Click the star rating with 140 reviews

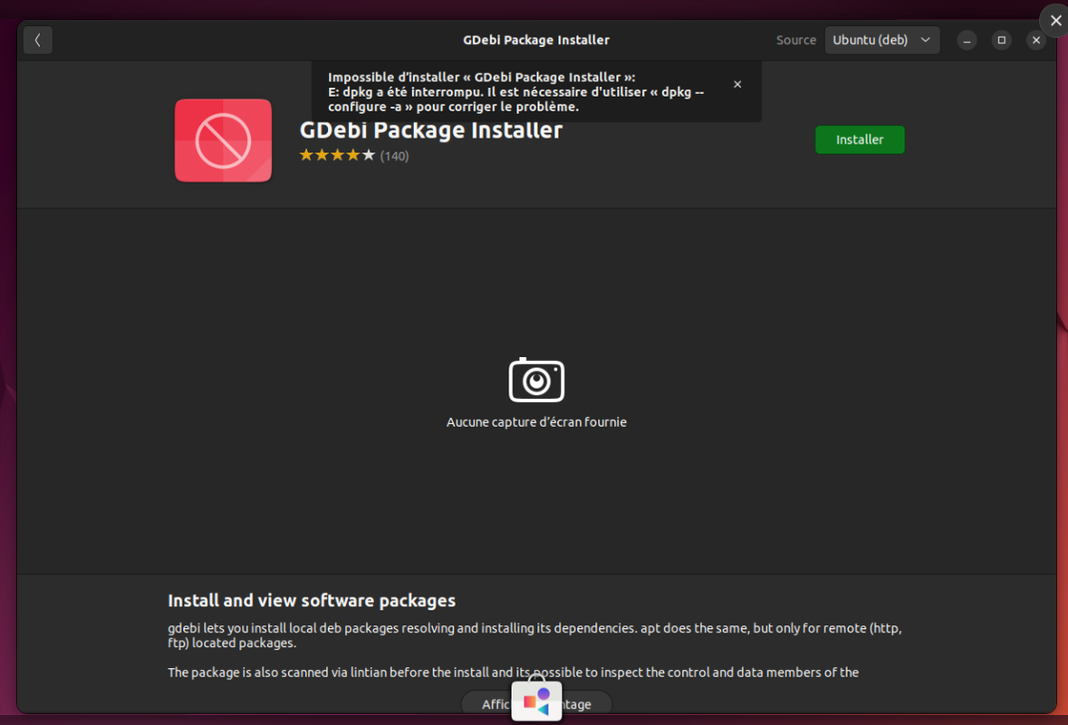coord(354,155)
